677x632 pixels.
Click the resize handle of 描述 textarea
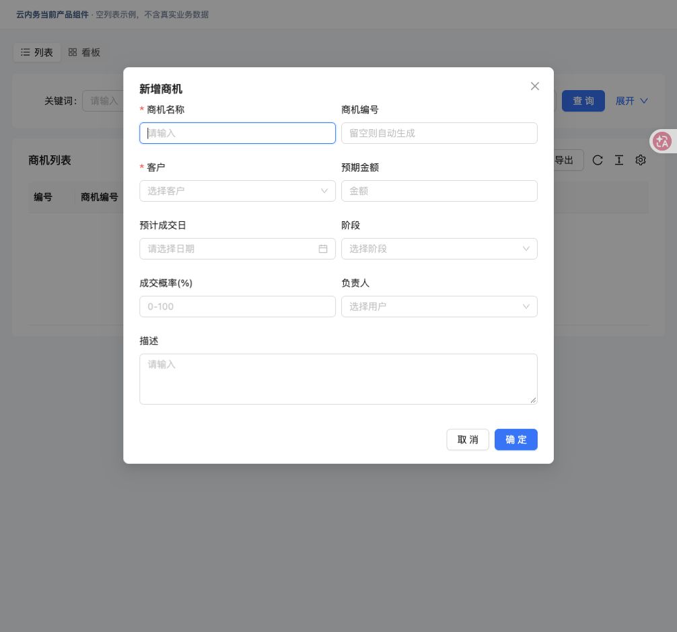pyautogui.click(x=533, y=400)
